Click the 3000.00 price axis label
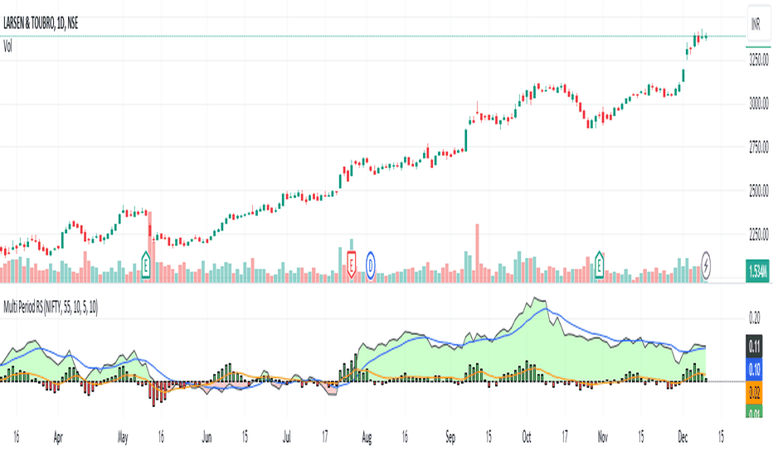The width and height of the screenshot is (773, 456). point(759,104)
